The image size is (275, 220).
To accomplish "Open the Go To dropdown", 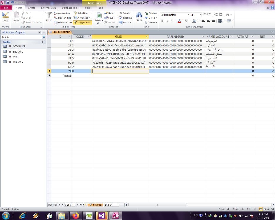I will click(151, 18).
